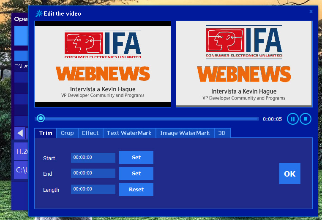Switch to the 3D tab
Viewport: 322px width, 220px height.
(222, 133)
